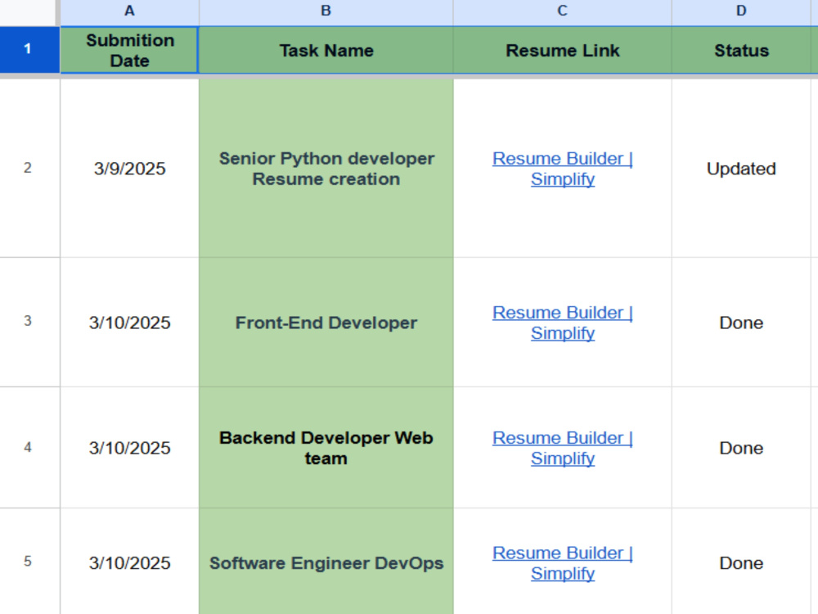The image size is (818, 614).
Task: Open Resume Builder link for Software Engineer DevOps
Action: pos(563,563)
